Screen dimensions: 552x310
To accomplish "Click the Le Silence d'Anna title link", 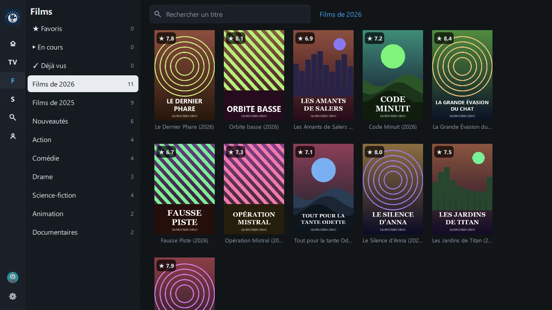I will 393,241.
